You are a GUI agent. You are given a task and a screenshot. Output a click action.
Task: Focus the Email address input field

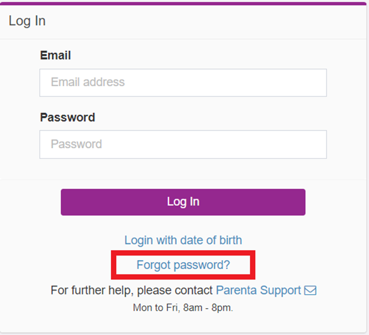(x=183, y=82)
